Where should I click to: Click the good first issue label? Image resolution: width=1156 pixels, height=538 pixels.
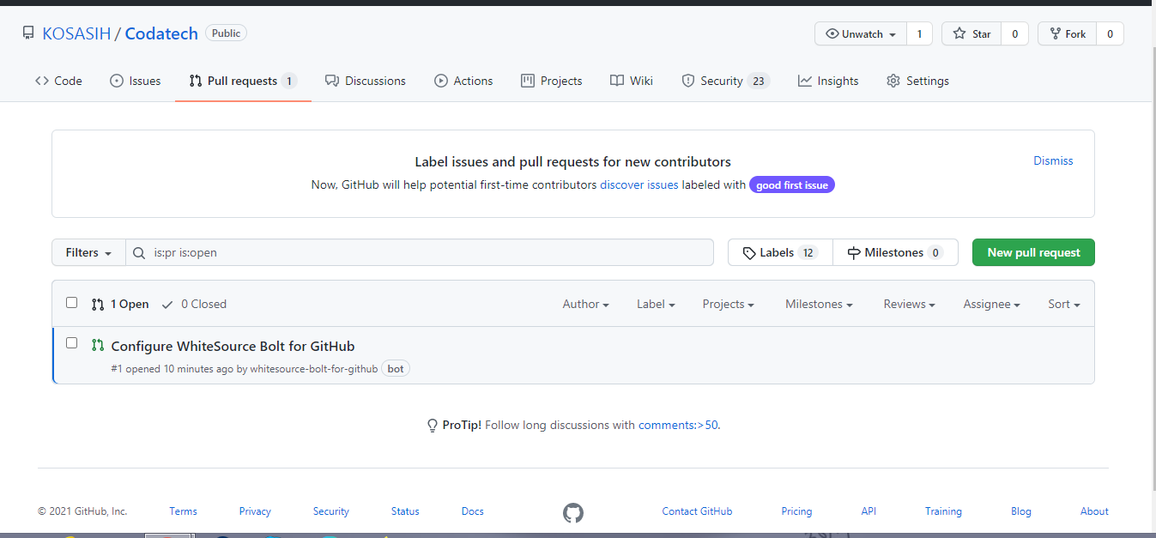792,184
